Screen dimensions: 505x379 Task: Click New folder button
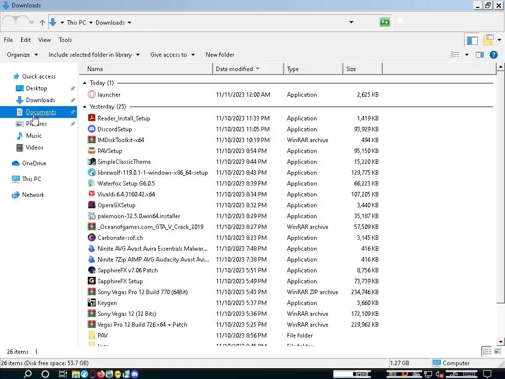pyautogui.click(x=220, y=55)
